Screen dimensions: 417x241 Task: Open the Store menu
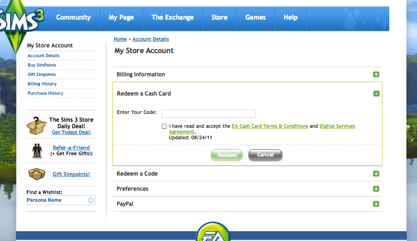219,18
